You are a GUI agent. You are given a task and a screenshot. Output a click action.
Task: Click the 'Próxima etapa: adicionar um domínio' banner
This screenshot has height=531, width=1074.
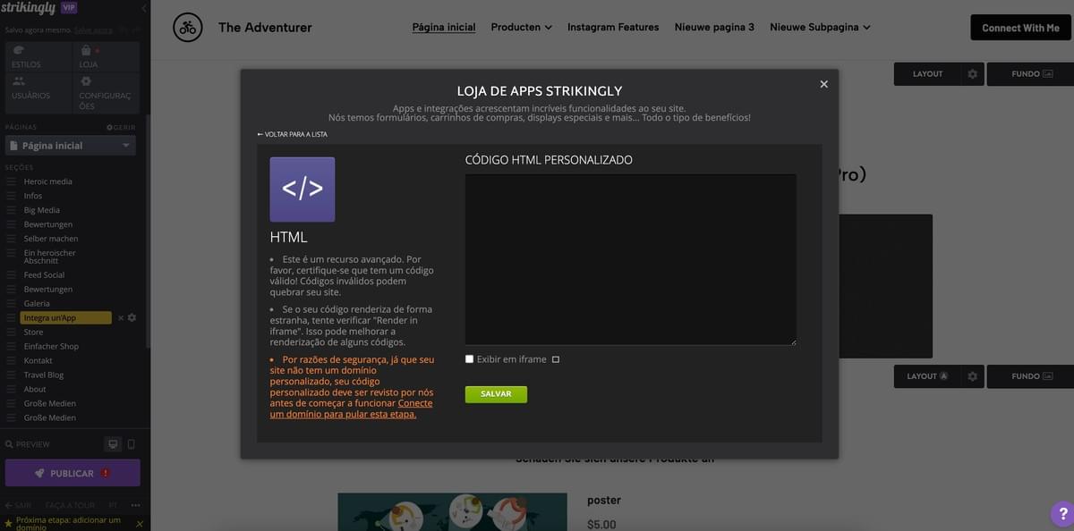tap(68, 524)
